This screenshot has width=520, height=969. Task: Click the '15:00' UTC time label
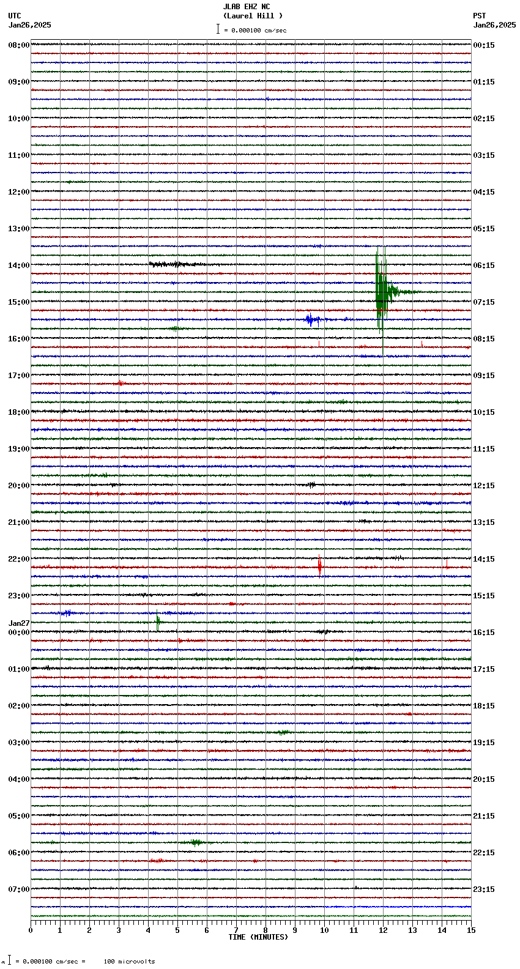click(19, 302)
